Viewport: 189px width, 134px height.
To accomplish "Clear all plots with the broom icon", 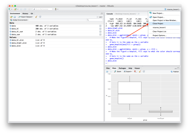I will pos(140,71).
